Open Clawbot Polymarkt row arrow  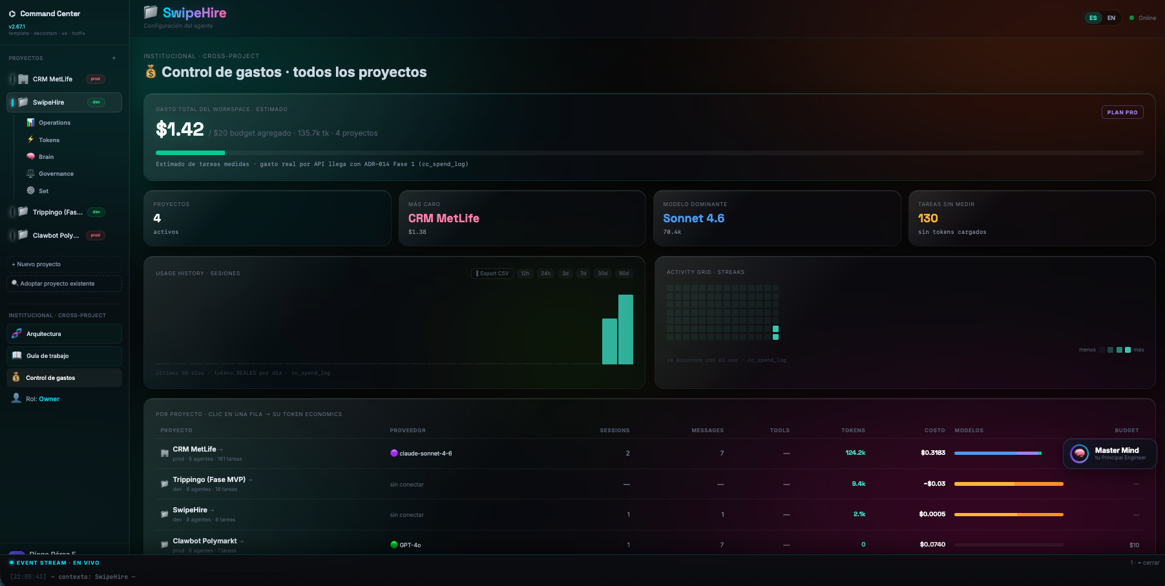(242, 541)
